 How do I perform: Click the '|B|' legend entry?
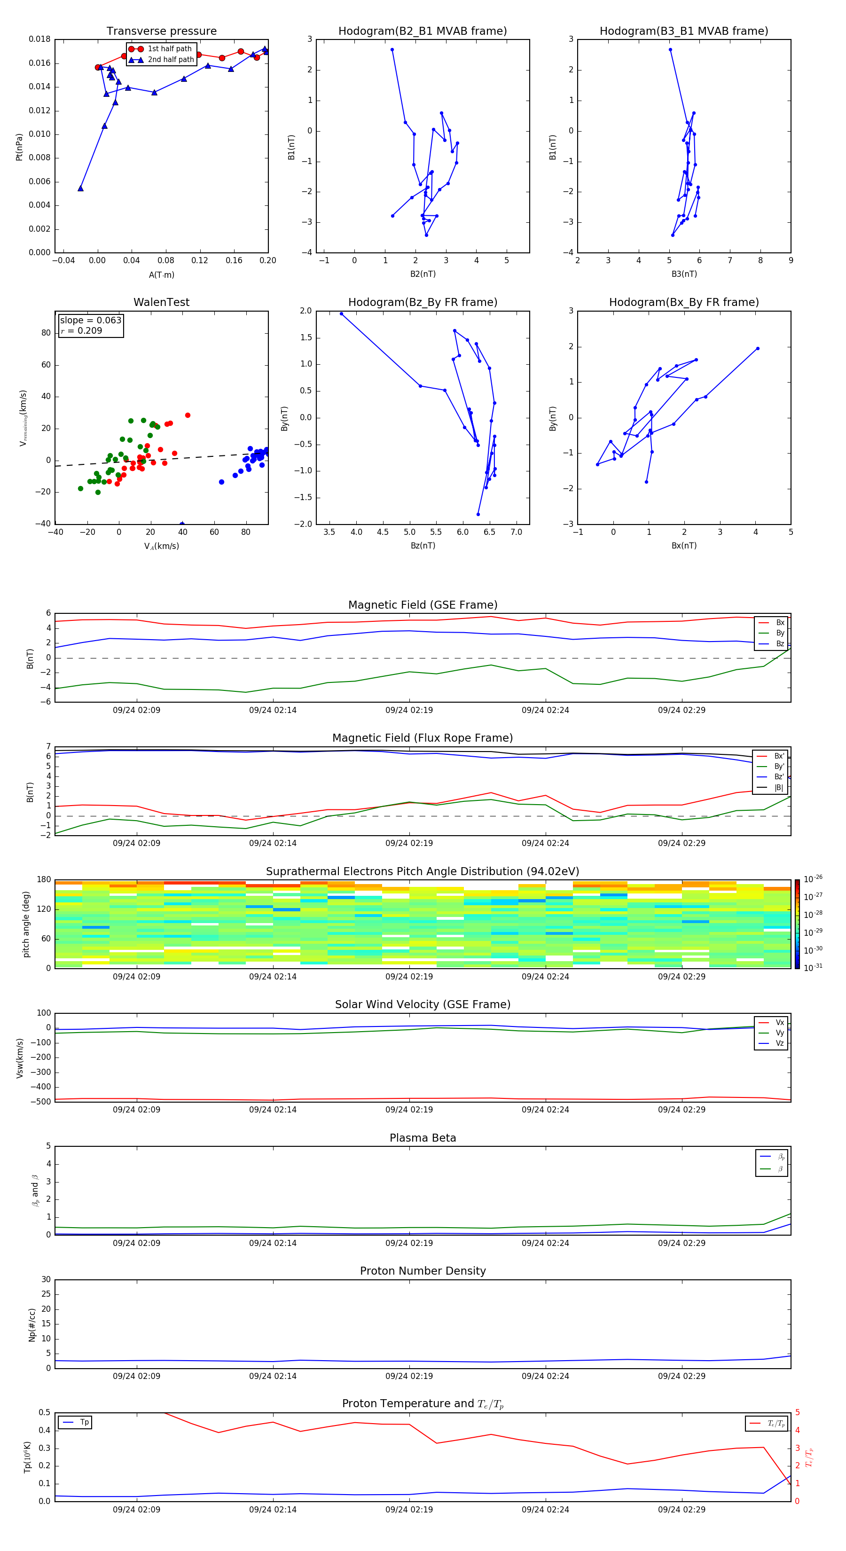(771, 788)
